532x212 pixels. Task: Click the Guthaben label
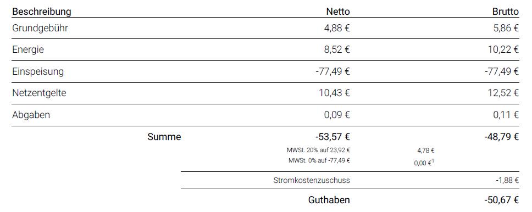329,200
